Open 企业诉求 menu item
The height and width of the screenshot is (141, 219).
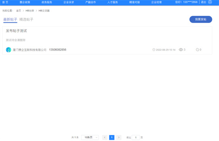pos(69,2)
